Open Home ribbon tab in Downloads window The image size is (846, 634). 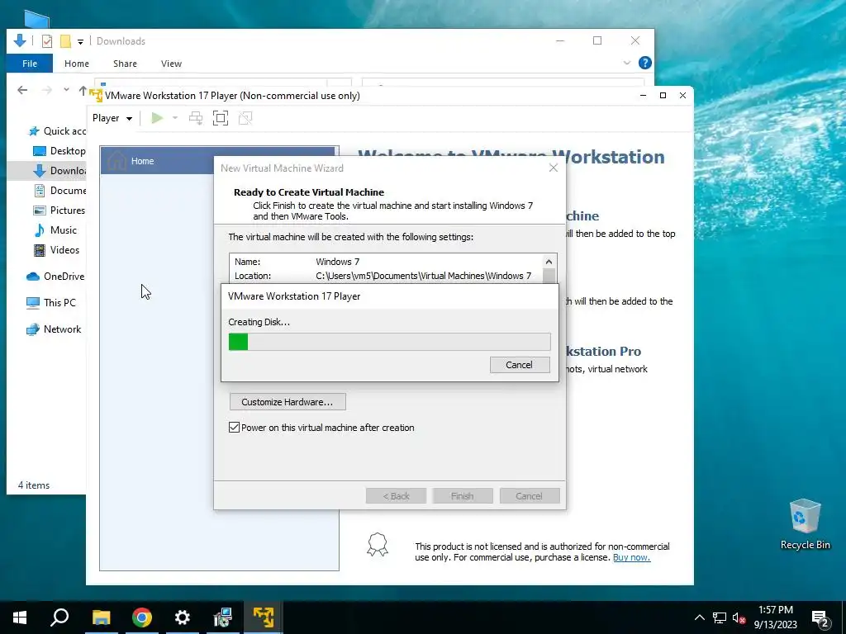point(77,64)
